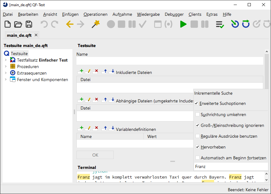
Task: Select the Prozeduren tree item
Action: click(x=28, y=67)
